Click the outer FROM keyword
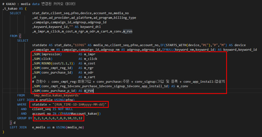The image size is (262, 137). click(14, 36)
